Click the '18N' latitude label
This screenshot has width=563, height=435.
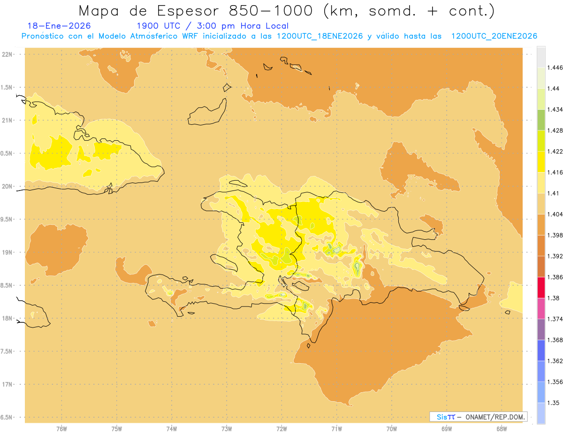7,318
